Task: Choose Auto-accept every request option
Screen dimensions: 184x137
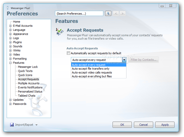Action: tap(99, 65)
